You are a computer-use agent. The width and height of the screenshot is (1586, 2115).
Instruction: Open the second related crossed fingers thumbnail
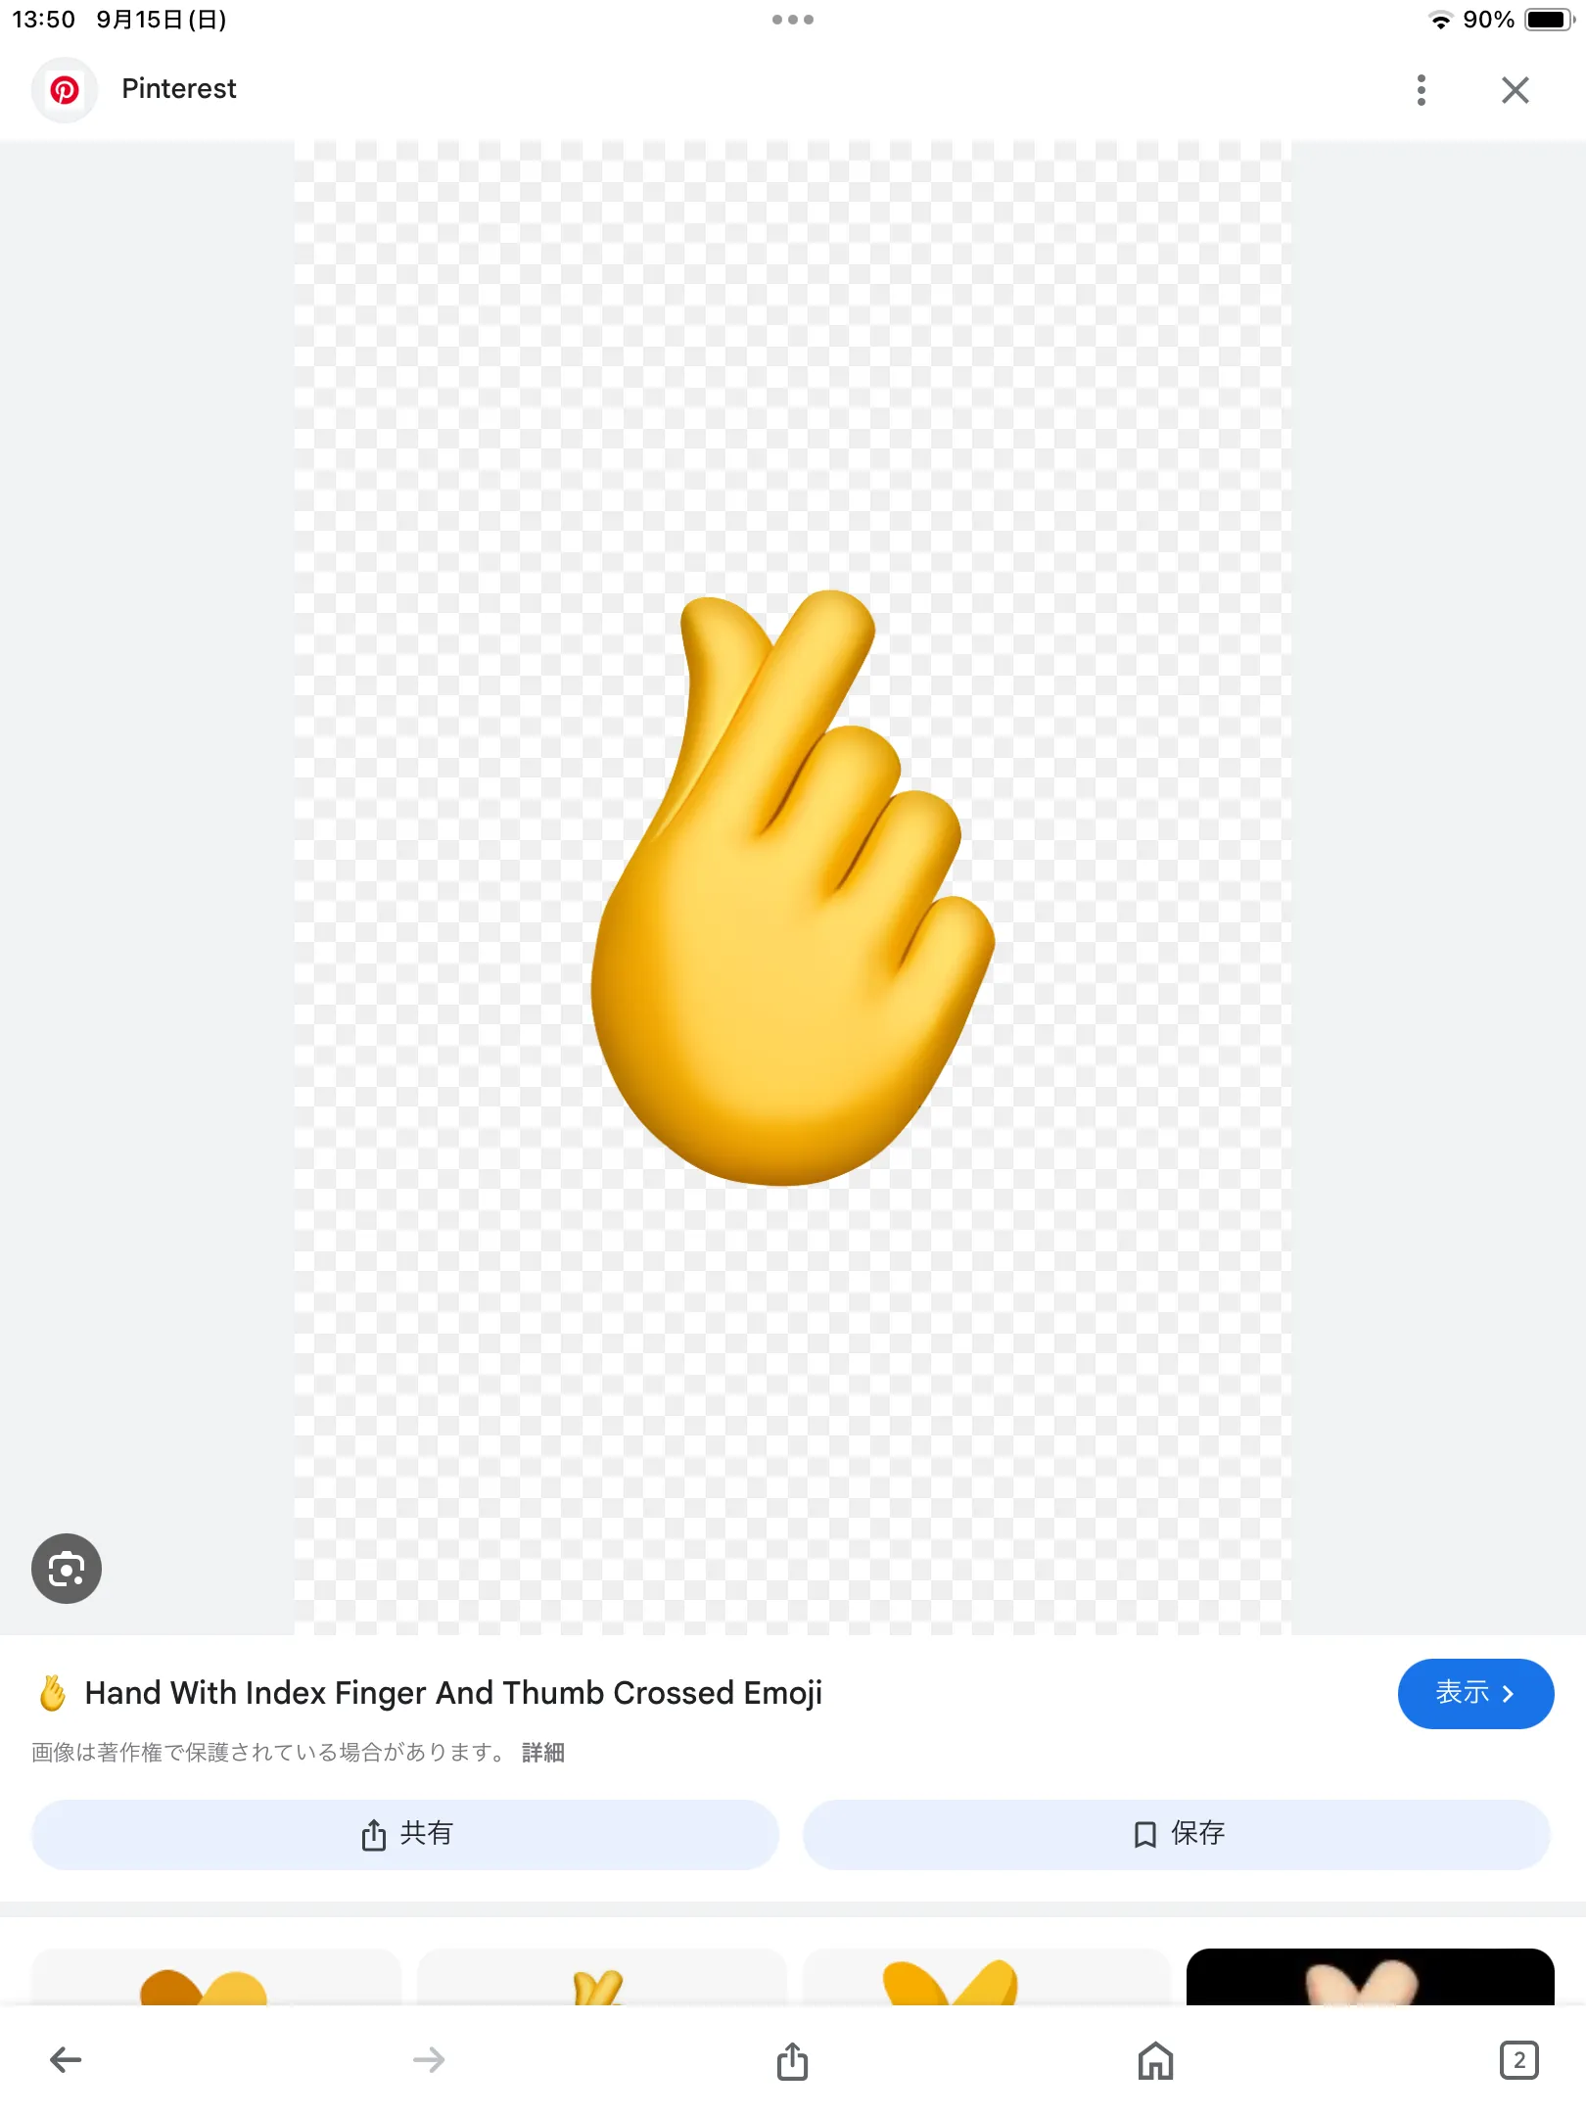coord(601,1976)
